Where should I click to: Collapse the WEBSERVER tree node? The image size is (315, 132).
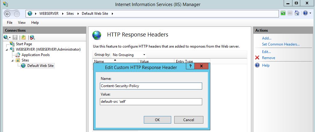[x=7, y=49]
